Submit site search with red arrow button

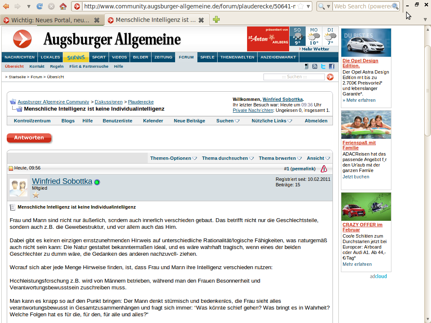pyautogui.click(x=330, y=77)
